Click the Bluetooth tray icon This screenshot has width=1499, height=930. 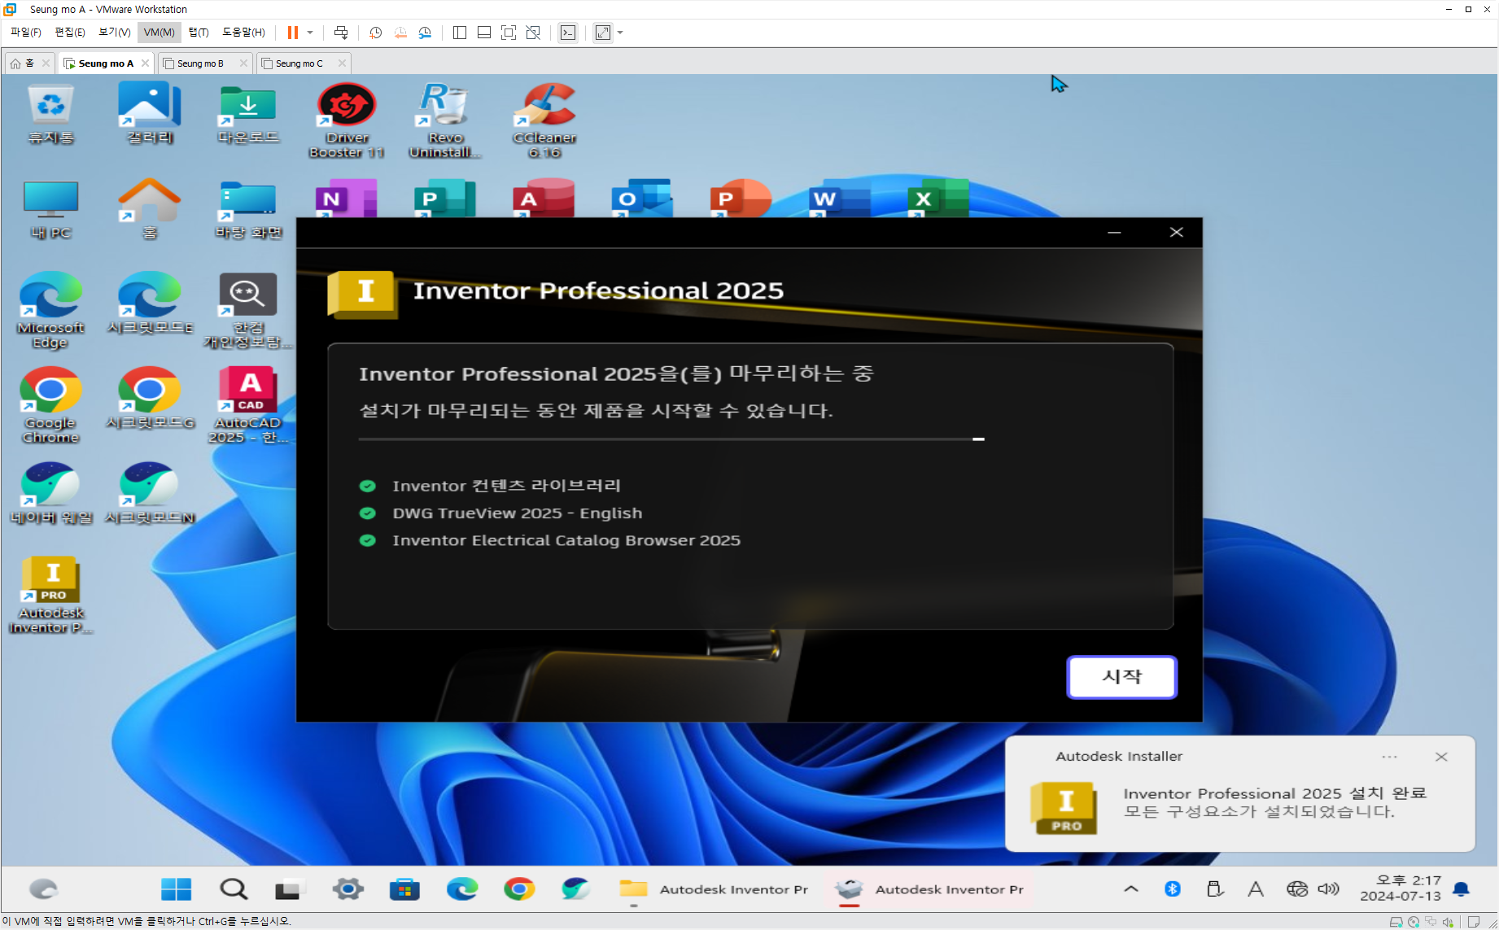coord(1173,889)
